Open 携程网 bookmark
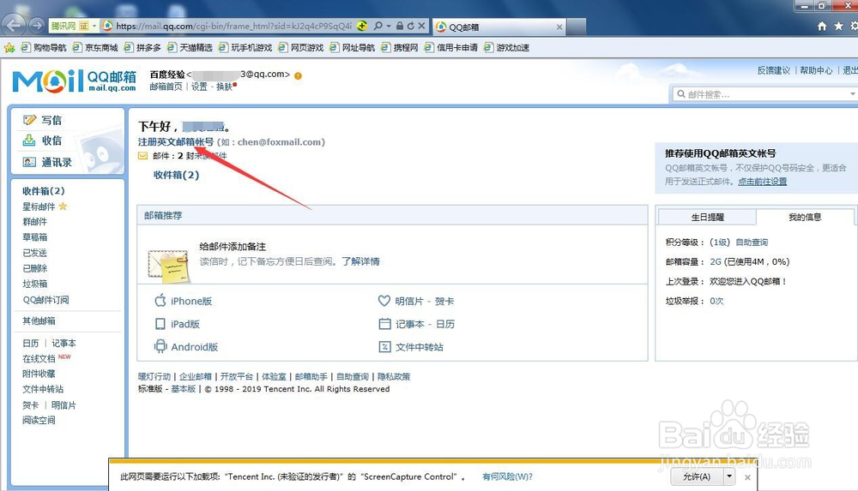The height and width of the screenshot is (491, 858). (400, 48)
